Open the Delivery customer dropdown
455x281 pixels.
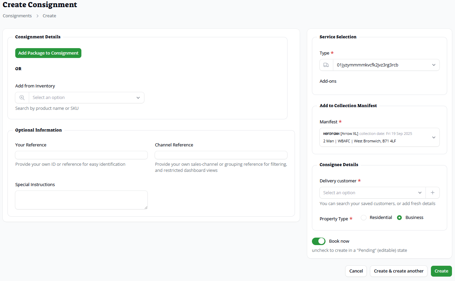pos(372,193)
